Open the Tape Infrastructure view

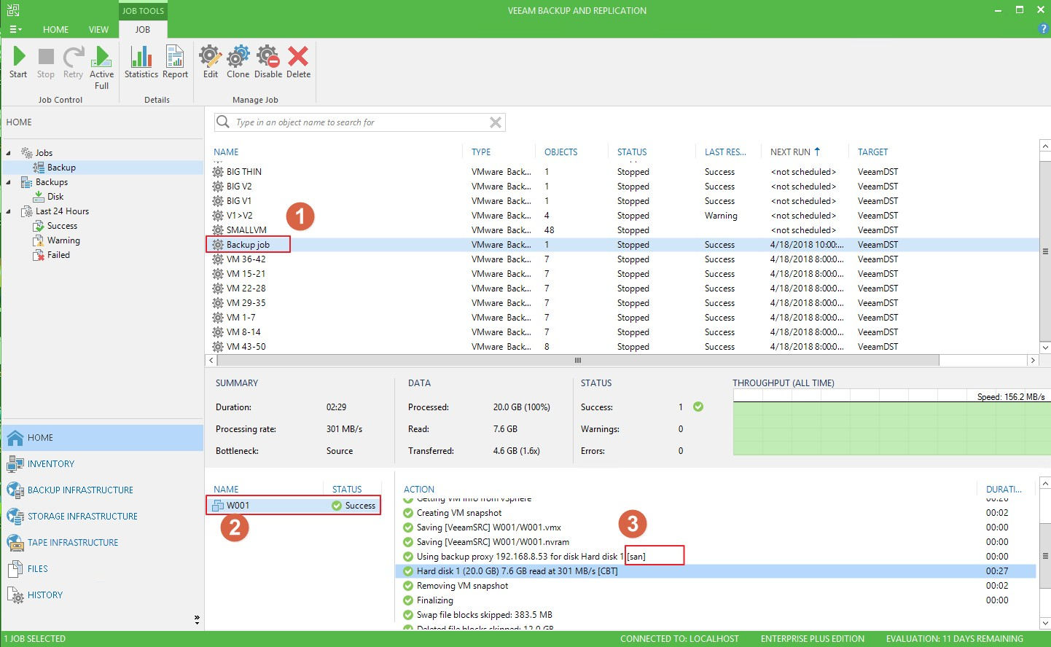point(73,543)
